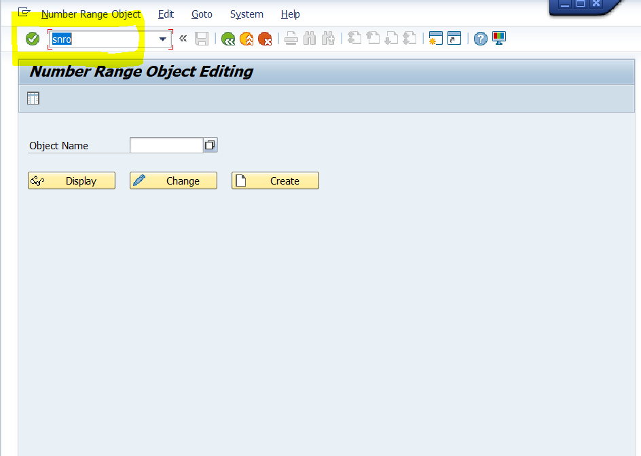Click the Previous Page icon
The image size is (641, 456).
[373, 39]
